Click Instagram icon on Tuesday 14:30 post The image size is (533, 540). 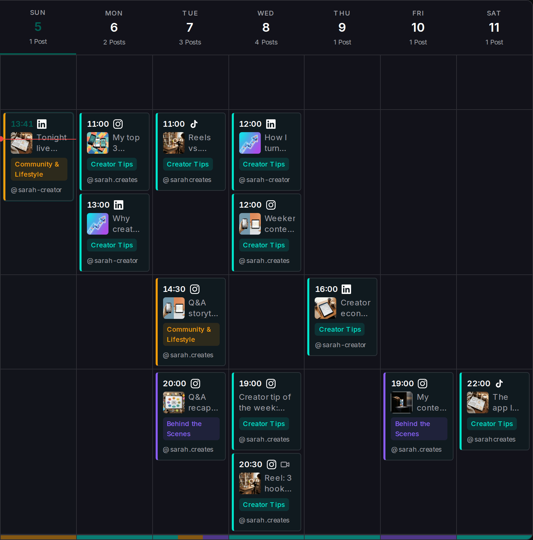coord(195,289)
